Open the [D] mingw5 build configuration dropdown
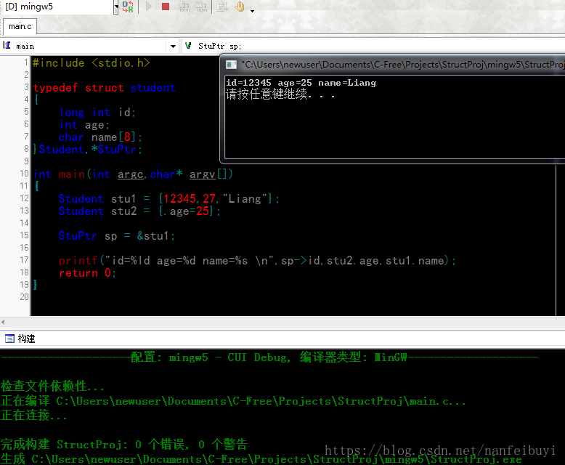This screenshot has height=465, width=565. (x=116, y=7)
